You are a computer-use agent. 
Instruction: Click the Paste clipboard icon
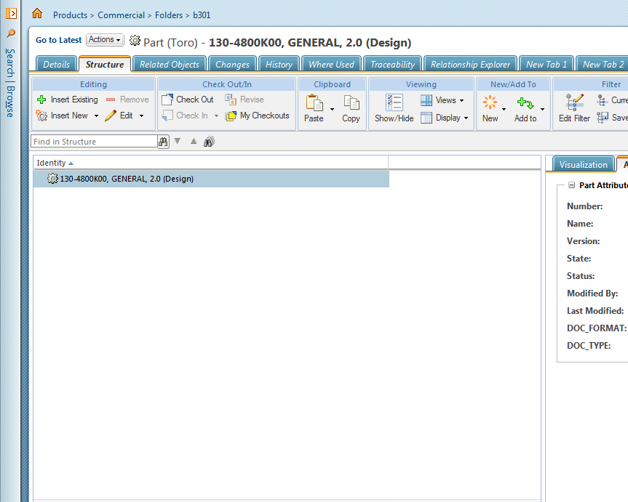click(x=314, y=103)
